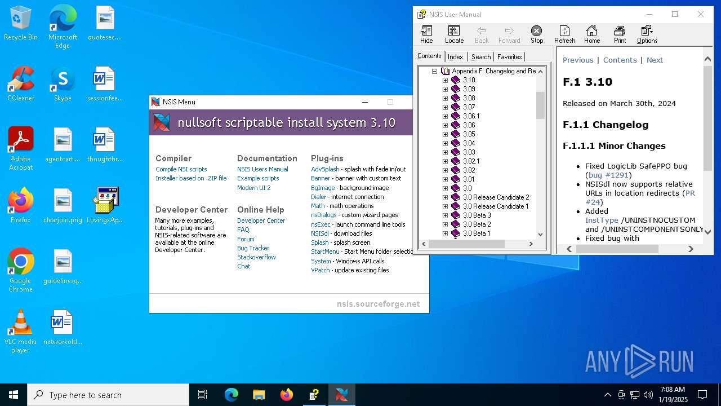The width and height of the screenshot is (721, 406).
Task: Click the Previous link in help page
Action: [578, 60]
